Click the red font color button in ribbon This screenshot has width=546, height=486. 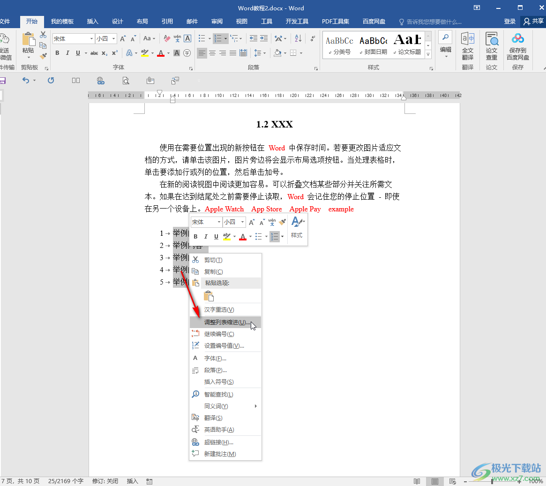[x=161, y=53]
